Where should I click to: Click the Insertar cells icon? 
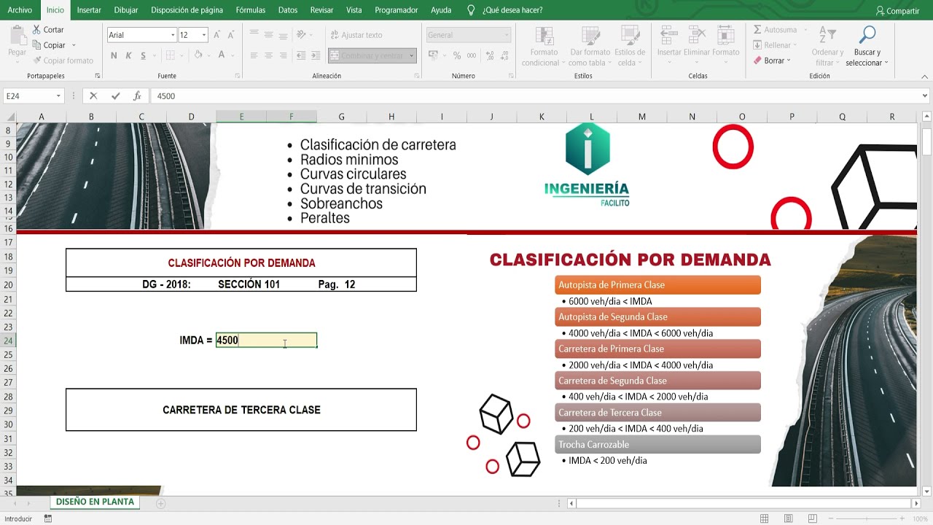click(x=669, y=36)
